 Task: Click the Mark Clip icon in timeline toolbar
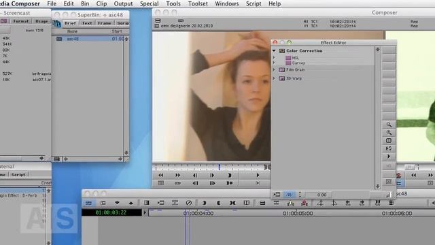point(232,203)
